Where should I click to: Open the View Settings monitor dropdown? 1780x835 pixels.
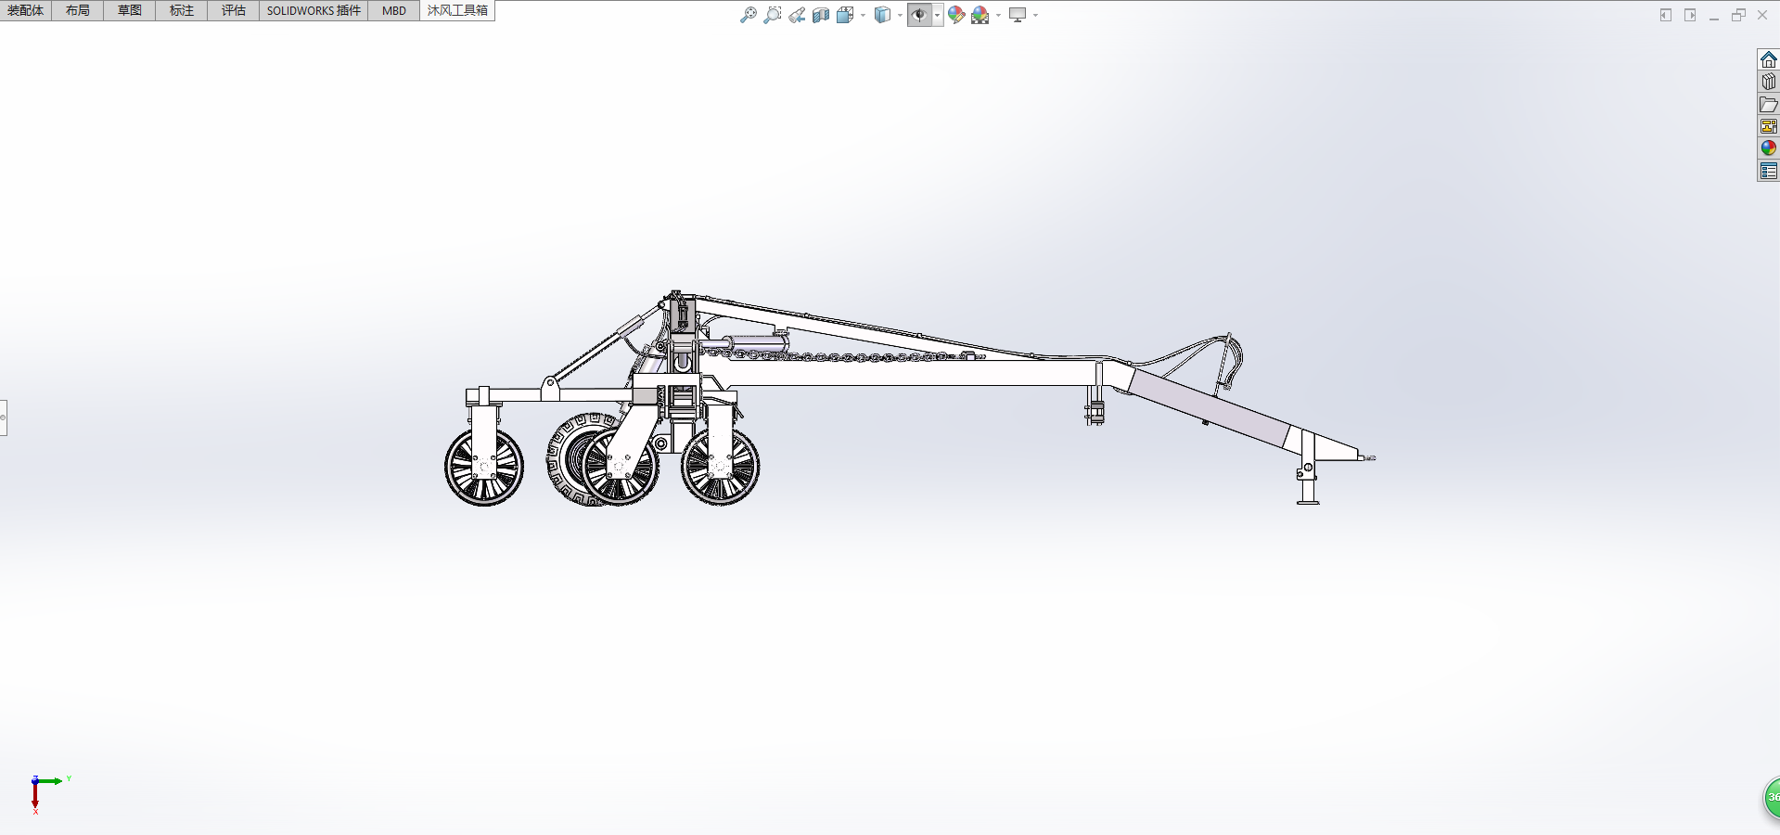tap(1018, 15)
